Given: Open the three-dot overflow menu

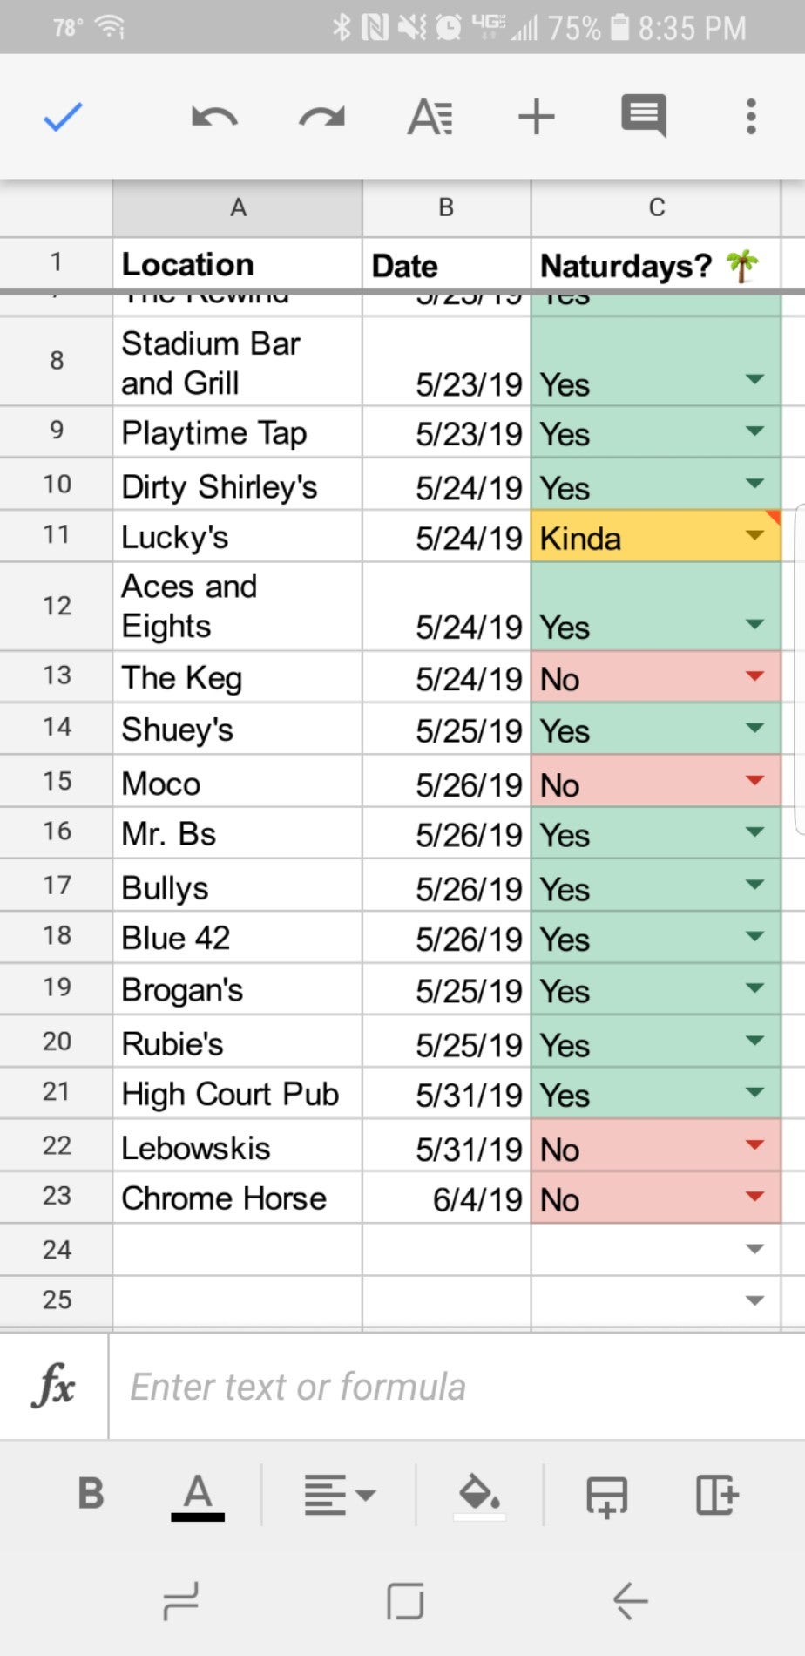Looking at the screenshot, I should click(750, 117).
